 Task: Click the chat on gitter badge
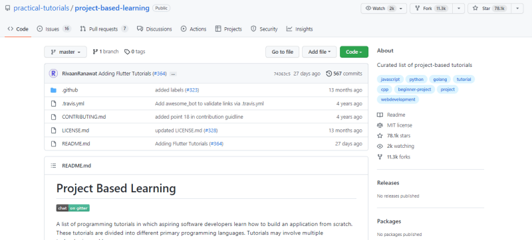pyautogui.click(x=73, y=208)
